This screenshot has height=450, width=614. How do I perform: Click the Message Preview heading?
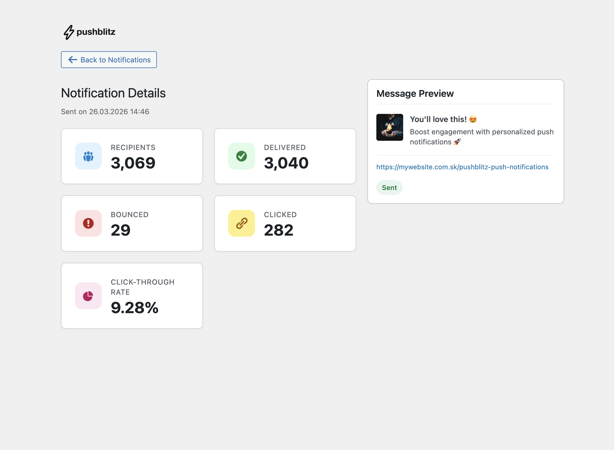coord(415,93)
